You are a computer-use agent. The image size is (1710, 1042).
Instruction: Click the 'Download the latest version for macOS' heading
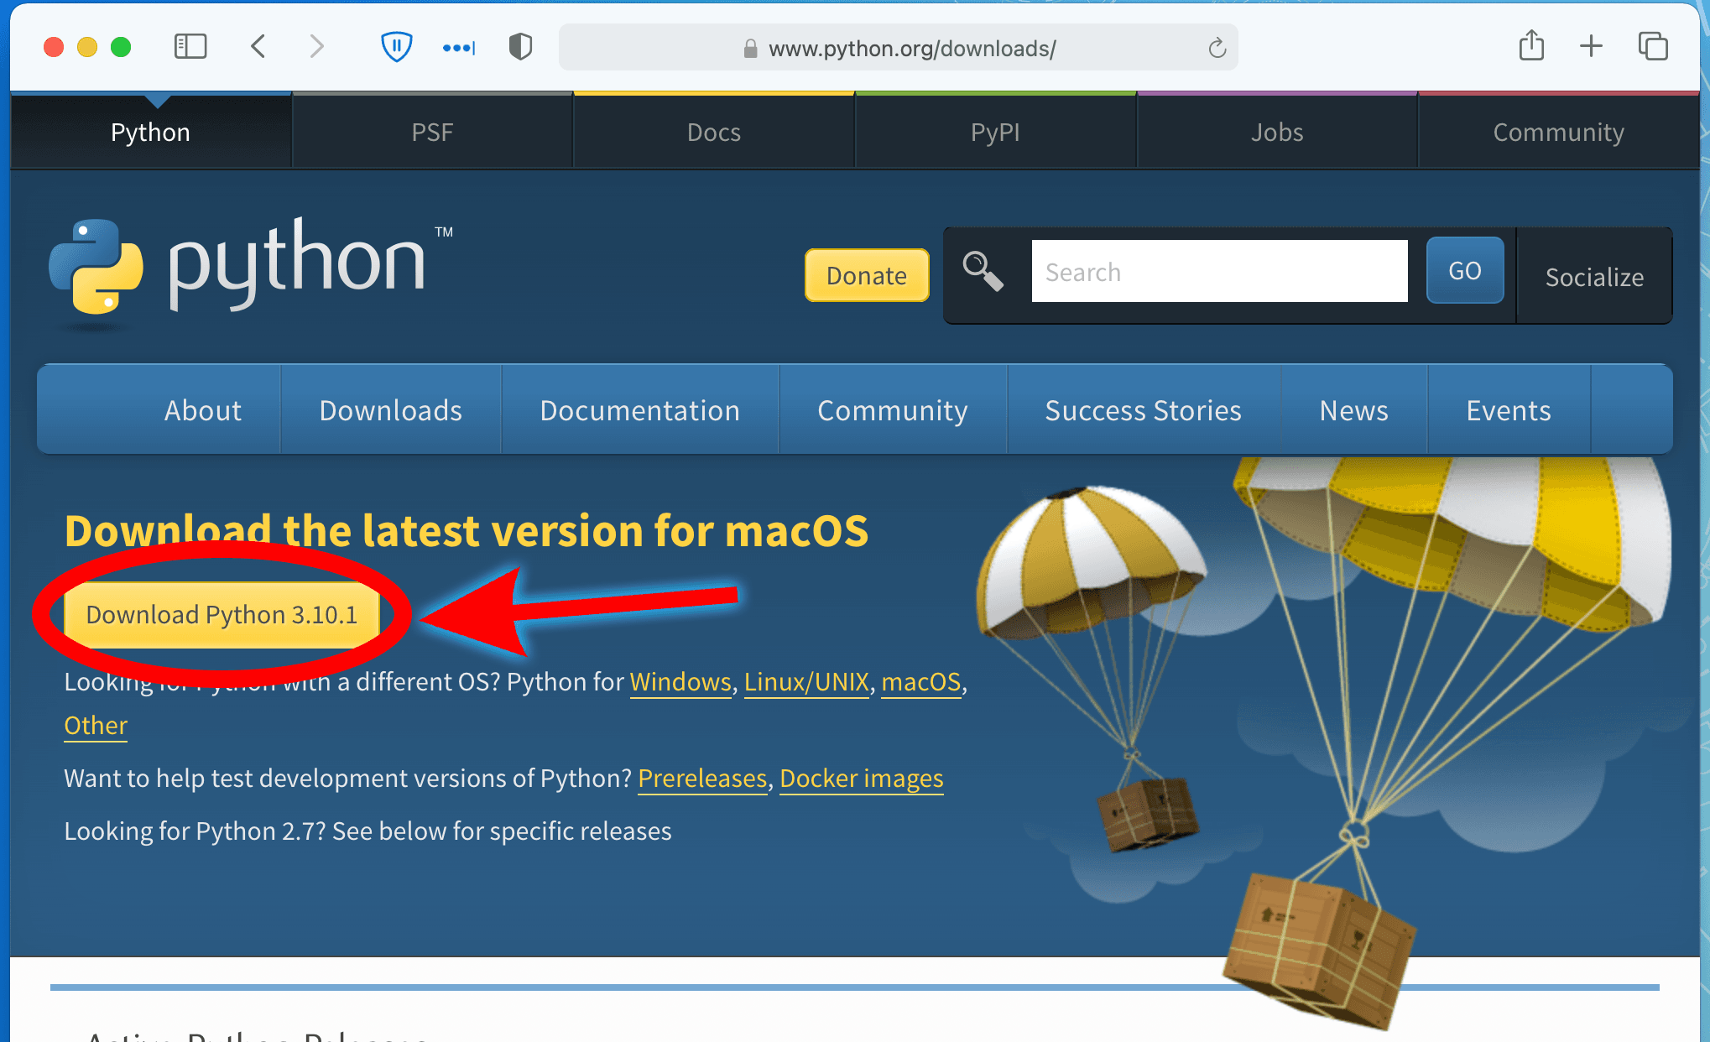click(x=467, y=530)
